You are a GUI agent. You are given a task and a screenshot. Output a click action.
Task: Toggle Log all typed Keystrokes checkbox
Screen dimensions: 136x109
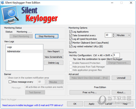click(x=71, y=39)
